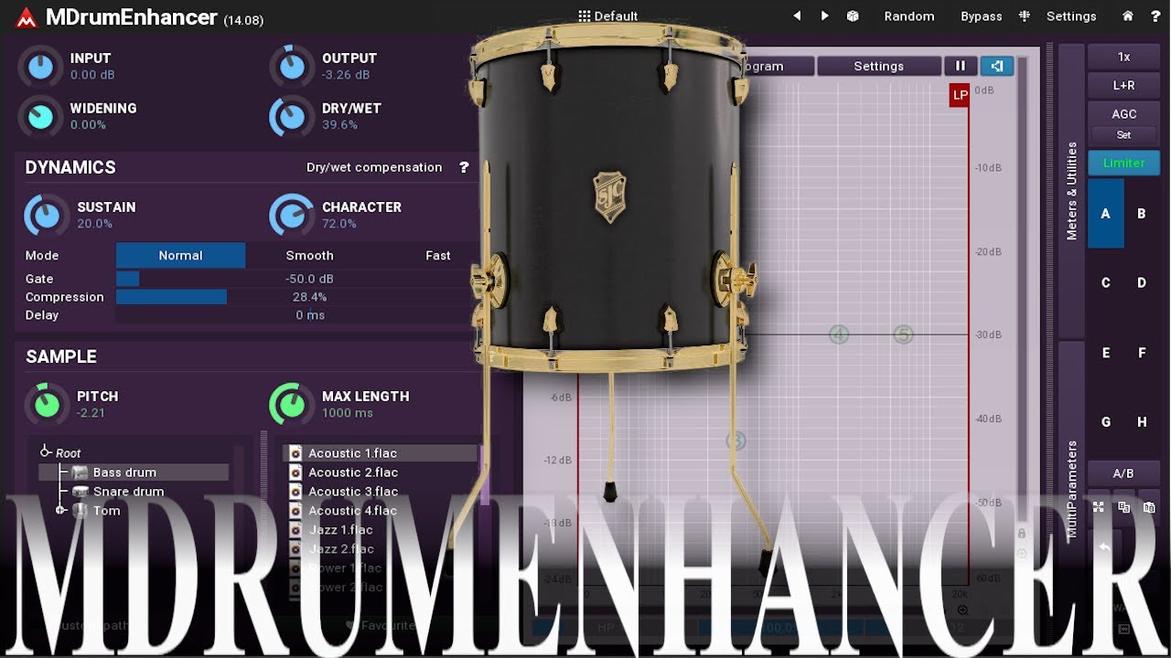Go to the previous preset arrow
Viewport: 1171px width, 658px height.
coord(797,16)
